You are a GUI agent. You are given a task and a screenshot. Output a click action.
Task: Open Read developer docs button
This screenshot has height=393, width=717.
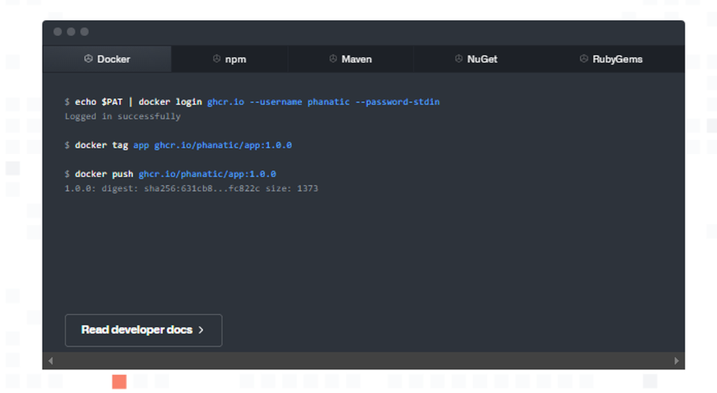143,330
